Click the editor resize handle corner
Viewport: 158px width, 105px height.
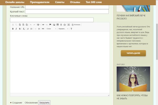pyautogui.click(x=108, y=95)
